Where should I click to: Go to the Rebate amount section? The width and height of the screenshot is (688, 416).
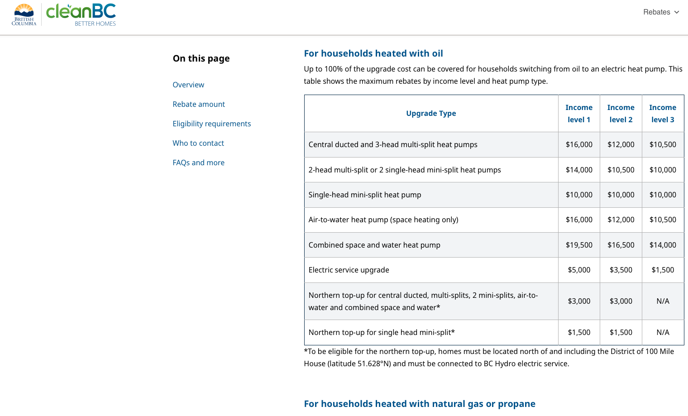[x=199, y=104]
